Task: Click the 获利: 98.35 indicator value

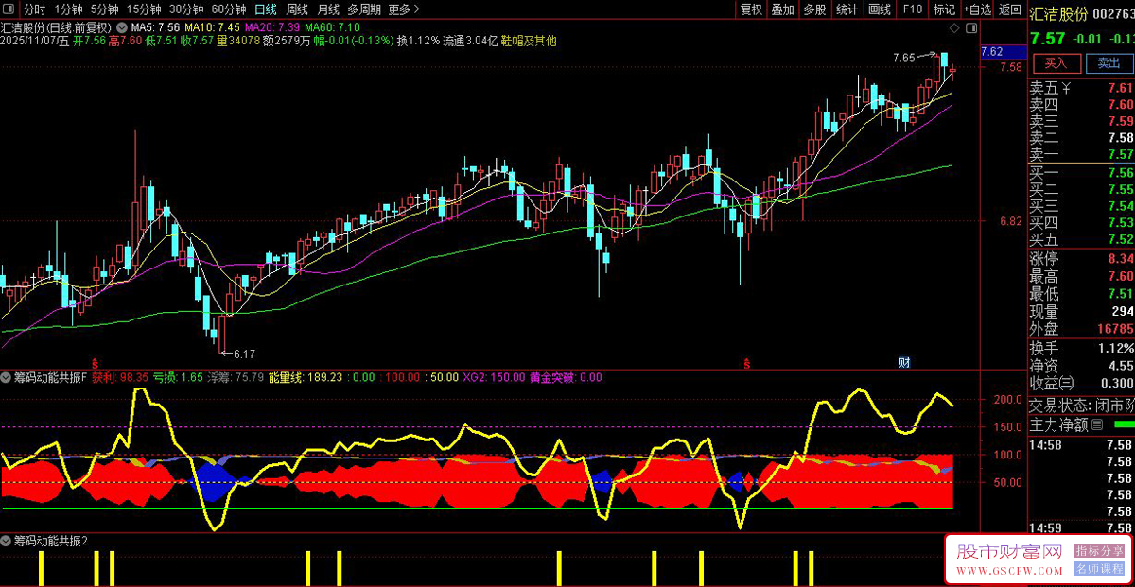Action: 119,377
